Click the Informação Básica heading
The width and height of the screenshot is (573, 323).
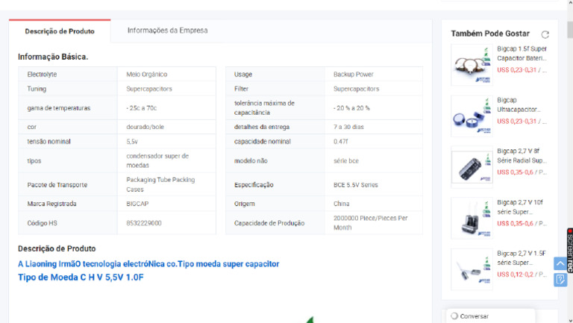pyautogui.click(x=53, y=57)
